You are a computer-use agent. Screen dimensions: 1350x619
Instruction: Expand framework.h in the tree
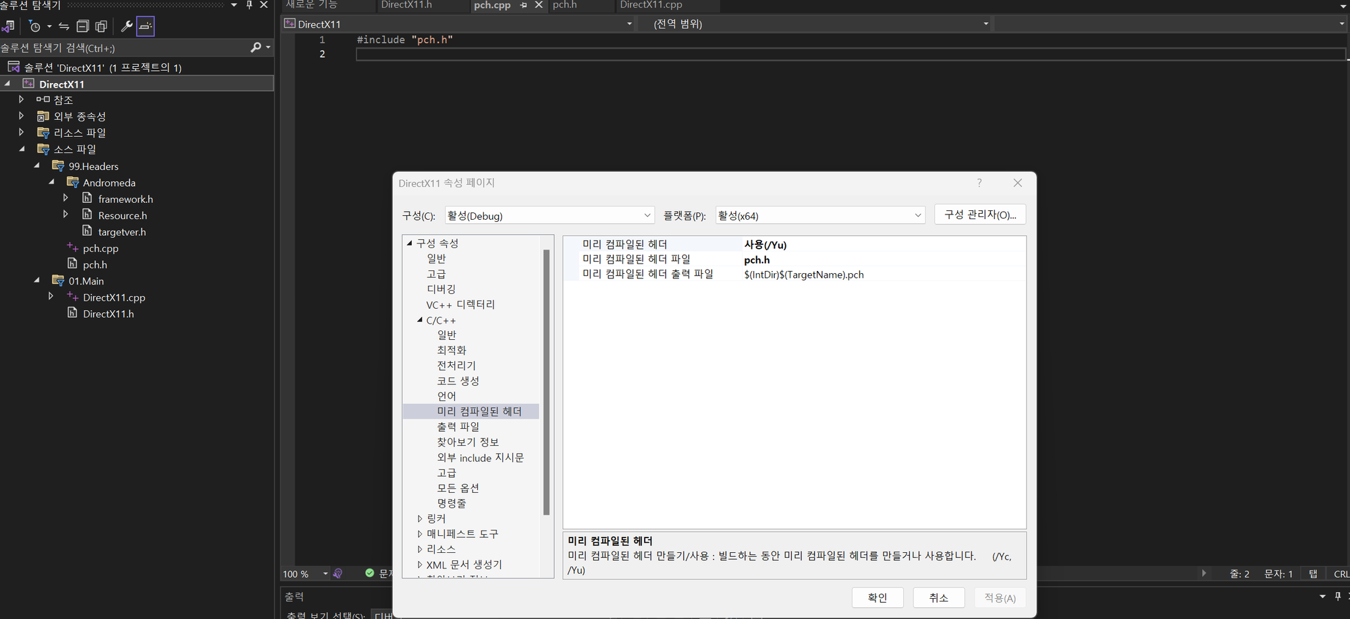coord(65,198)
